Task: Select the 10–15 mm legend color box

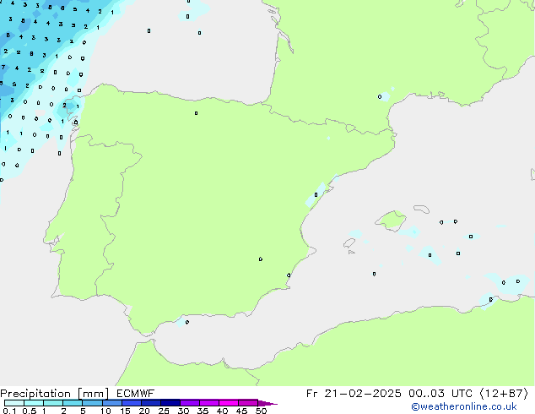Action: [111, 403]
